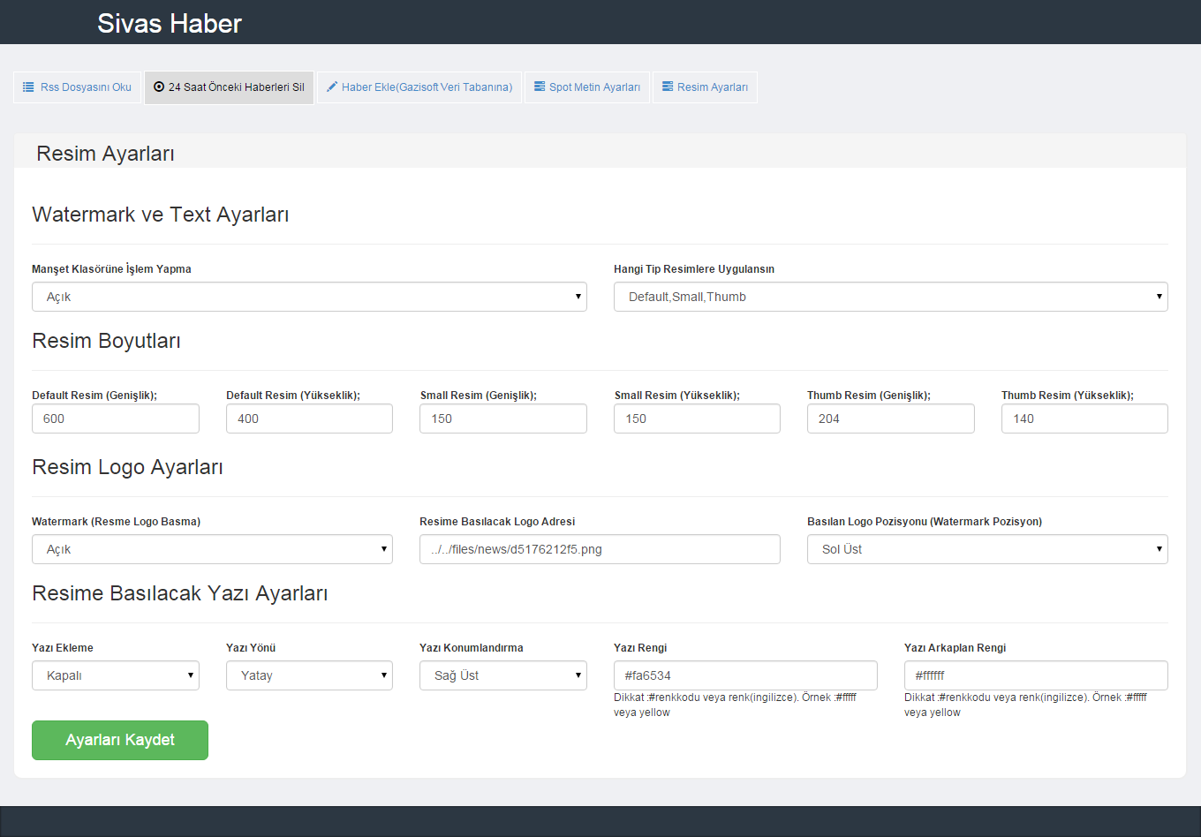
Task: Click Thumb Resim (Yükseklik) field
Action: pos(1084,418)
